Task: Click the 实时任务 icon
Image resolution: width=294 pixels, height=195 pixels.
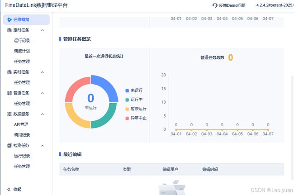Action: click(9, 72)
